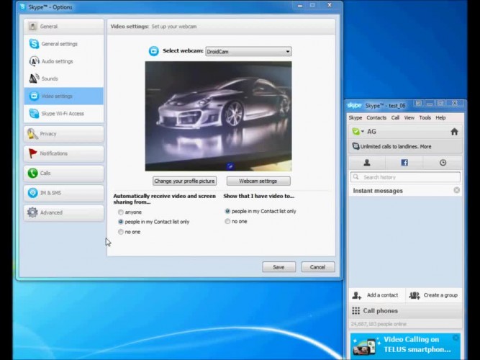Open the Select webcam DroidCam dropdown
The height and width of the screenshot is (360, 480).
[x=248, y=51]
